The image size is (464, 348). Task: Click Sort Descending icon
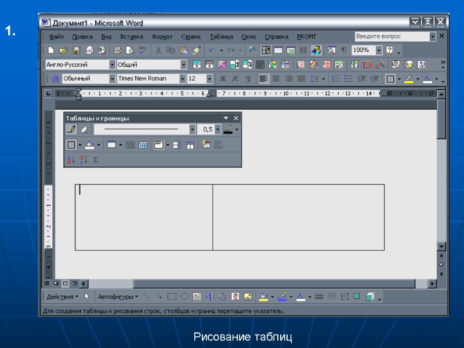pos(84,160)
